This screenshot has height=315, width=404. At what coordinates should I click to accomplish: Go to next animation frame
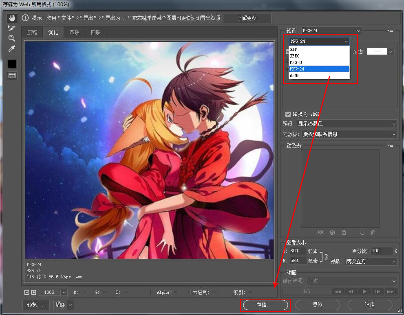[378, 291]
